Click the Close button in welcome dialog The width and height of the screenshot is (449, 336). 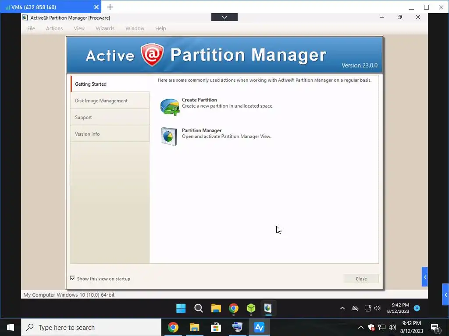coord(361,279)
